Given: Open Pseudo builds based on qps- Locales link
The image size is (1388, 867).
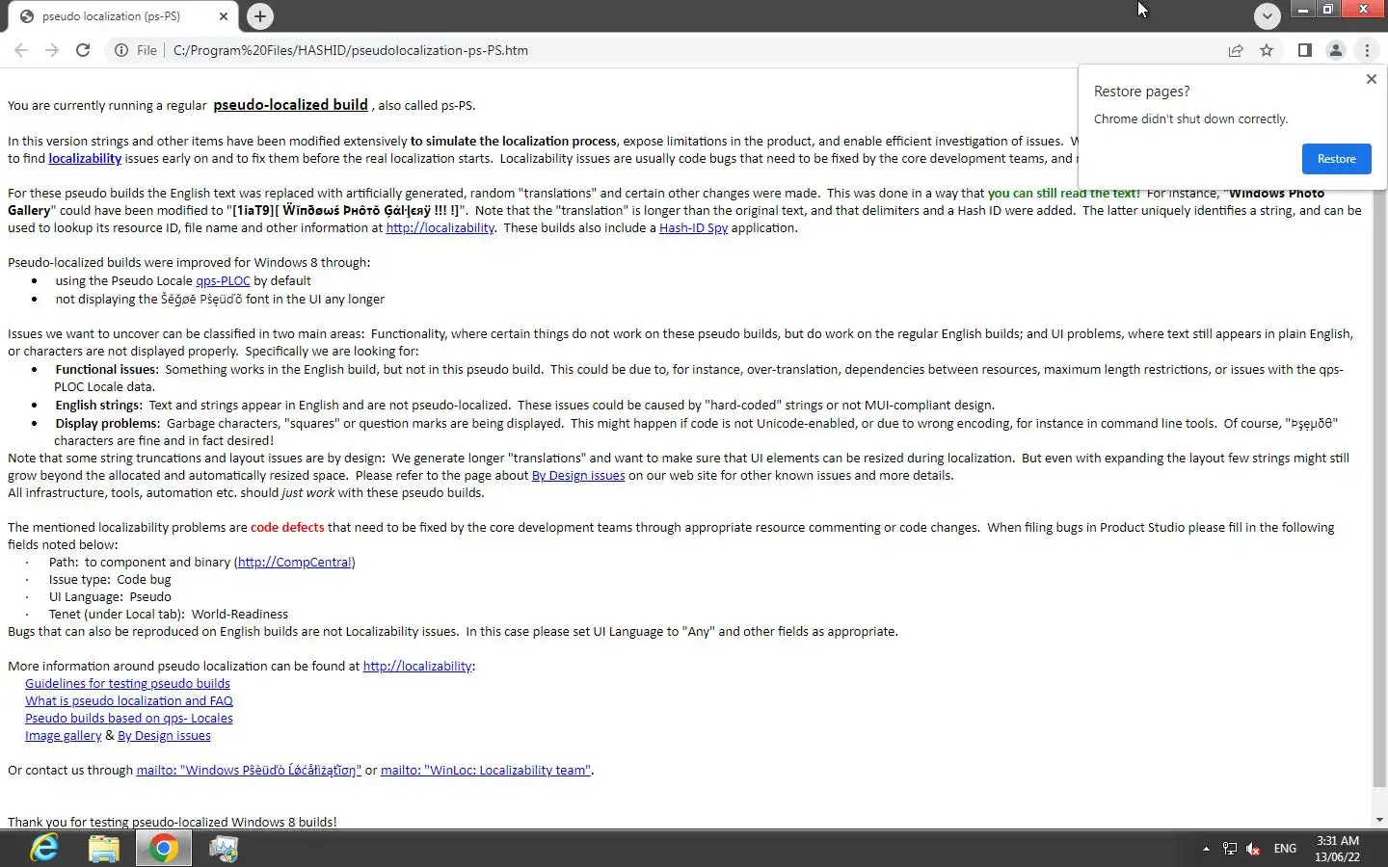Looking at the screenshot, I should pos(129,718).
